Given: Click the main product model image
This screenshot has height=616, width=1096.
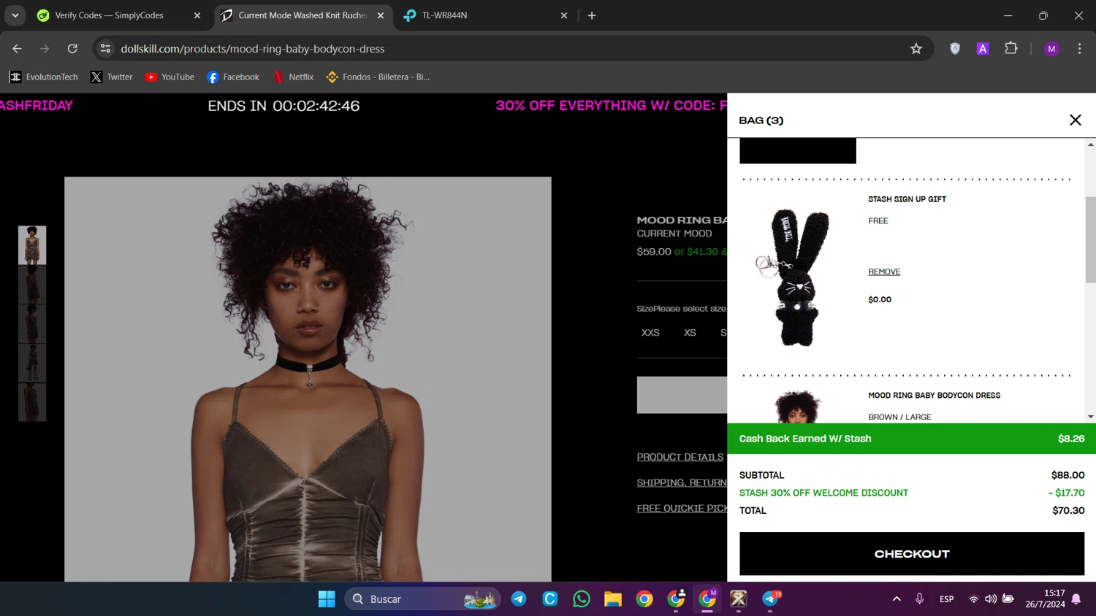Looking at the screenshot, I should [308, 379].
